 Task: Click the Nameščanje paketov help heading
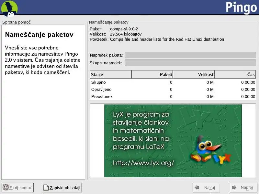pyautogui.click(x=39, y=35)
